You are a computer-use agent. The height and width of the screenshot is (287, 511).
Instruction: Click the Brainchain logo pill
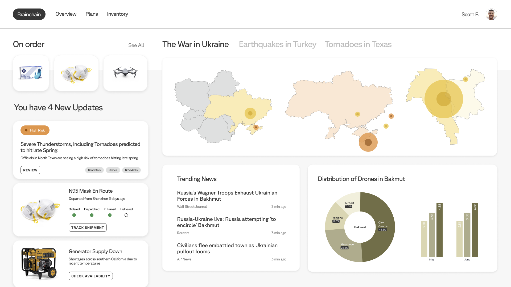(29, 14)
